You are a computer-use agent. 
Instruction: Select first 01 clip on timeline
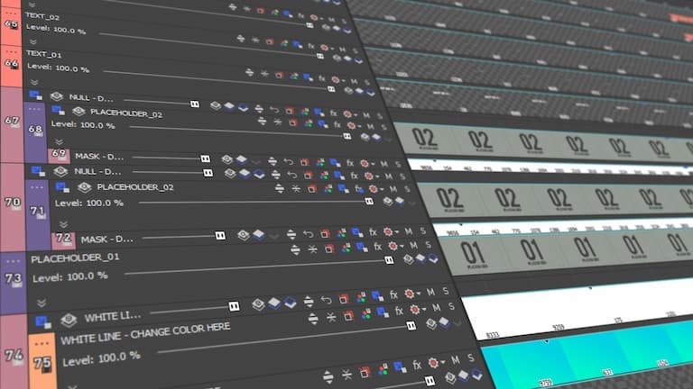474,255
